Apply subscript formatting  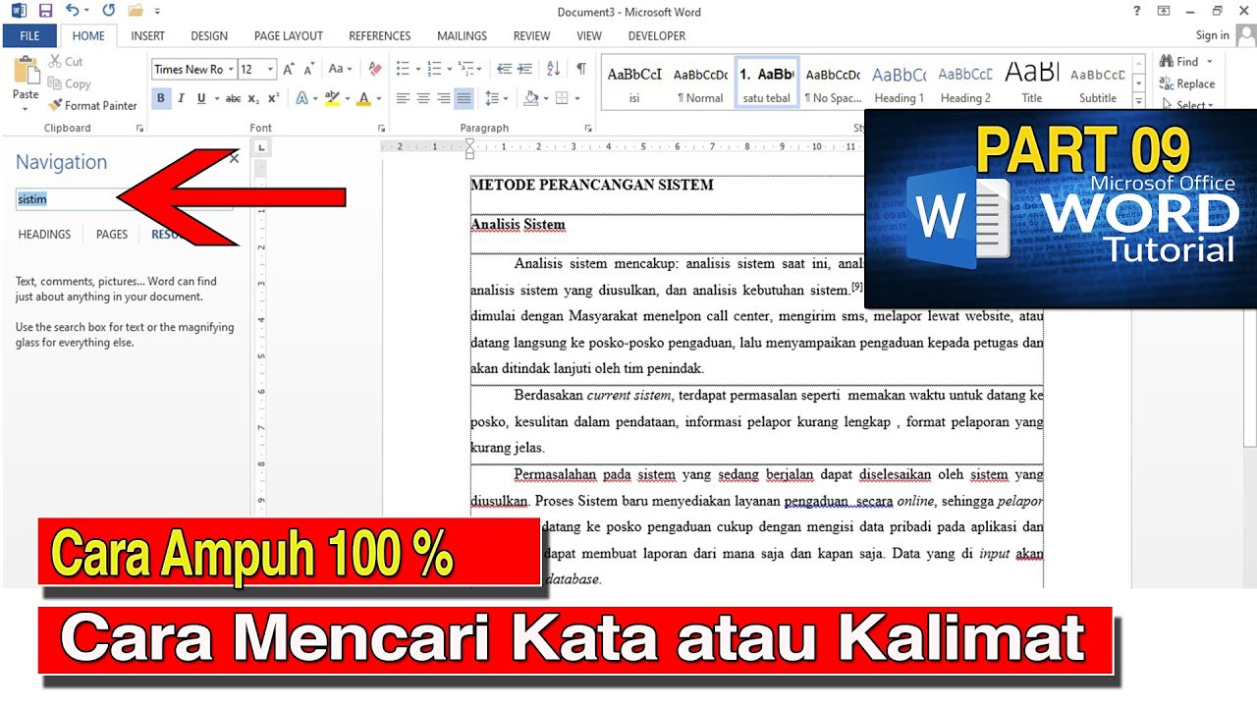253,98
